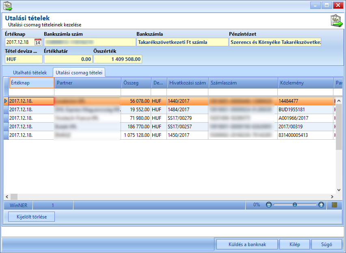
Task: Click the Értéknap date input field
Action: click(20, 42)
